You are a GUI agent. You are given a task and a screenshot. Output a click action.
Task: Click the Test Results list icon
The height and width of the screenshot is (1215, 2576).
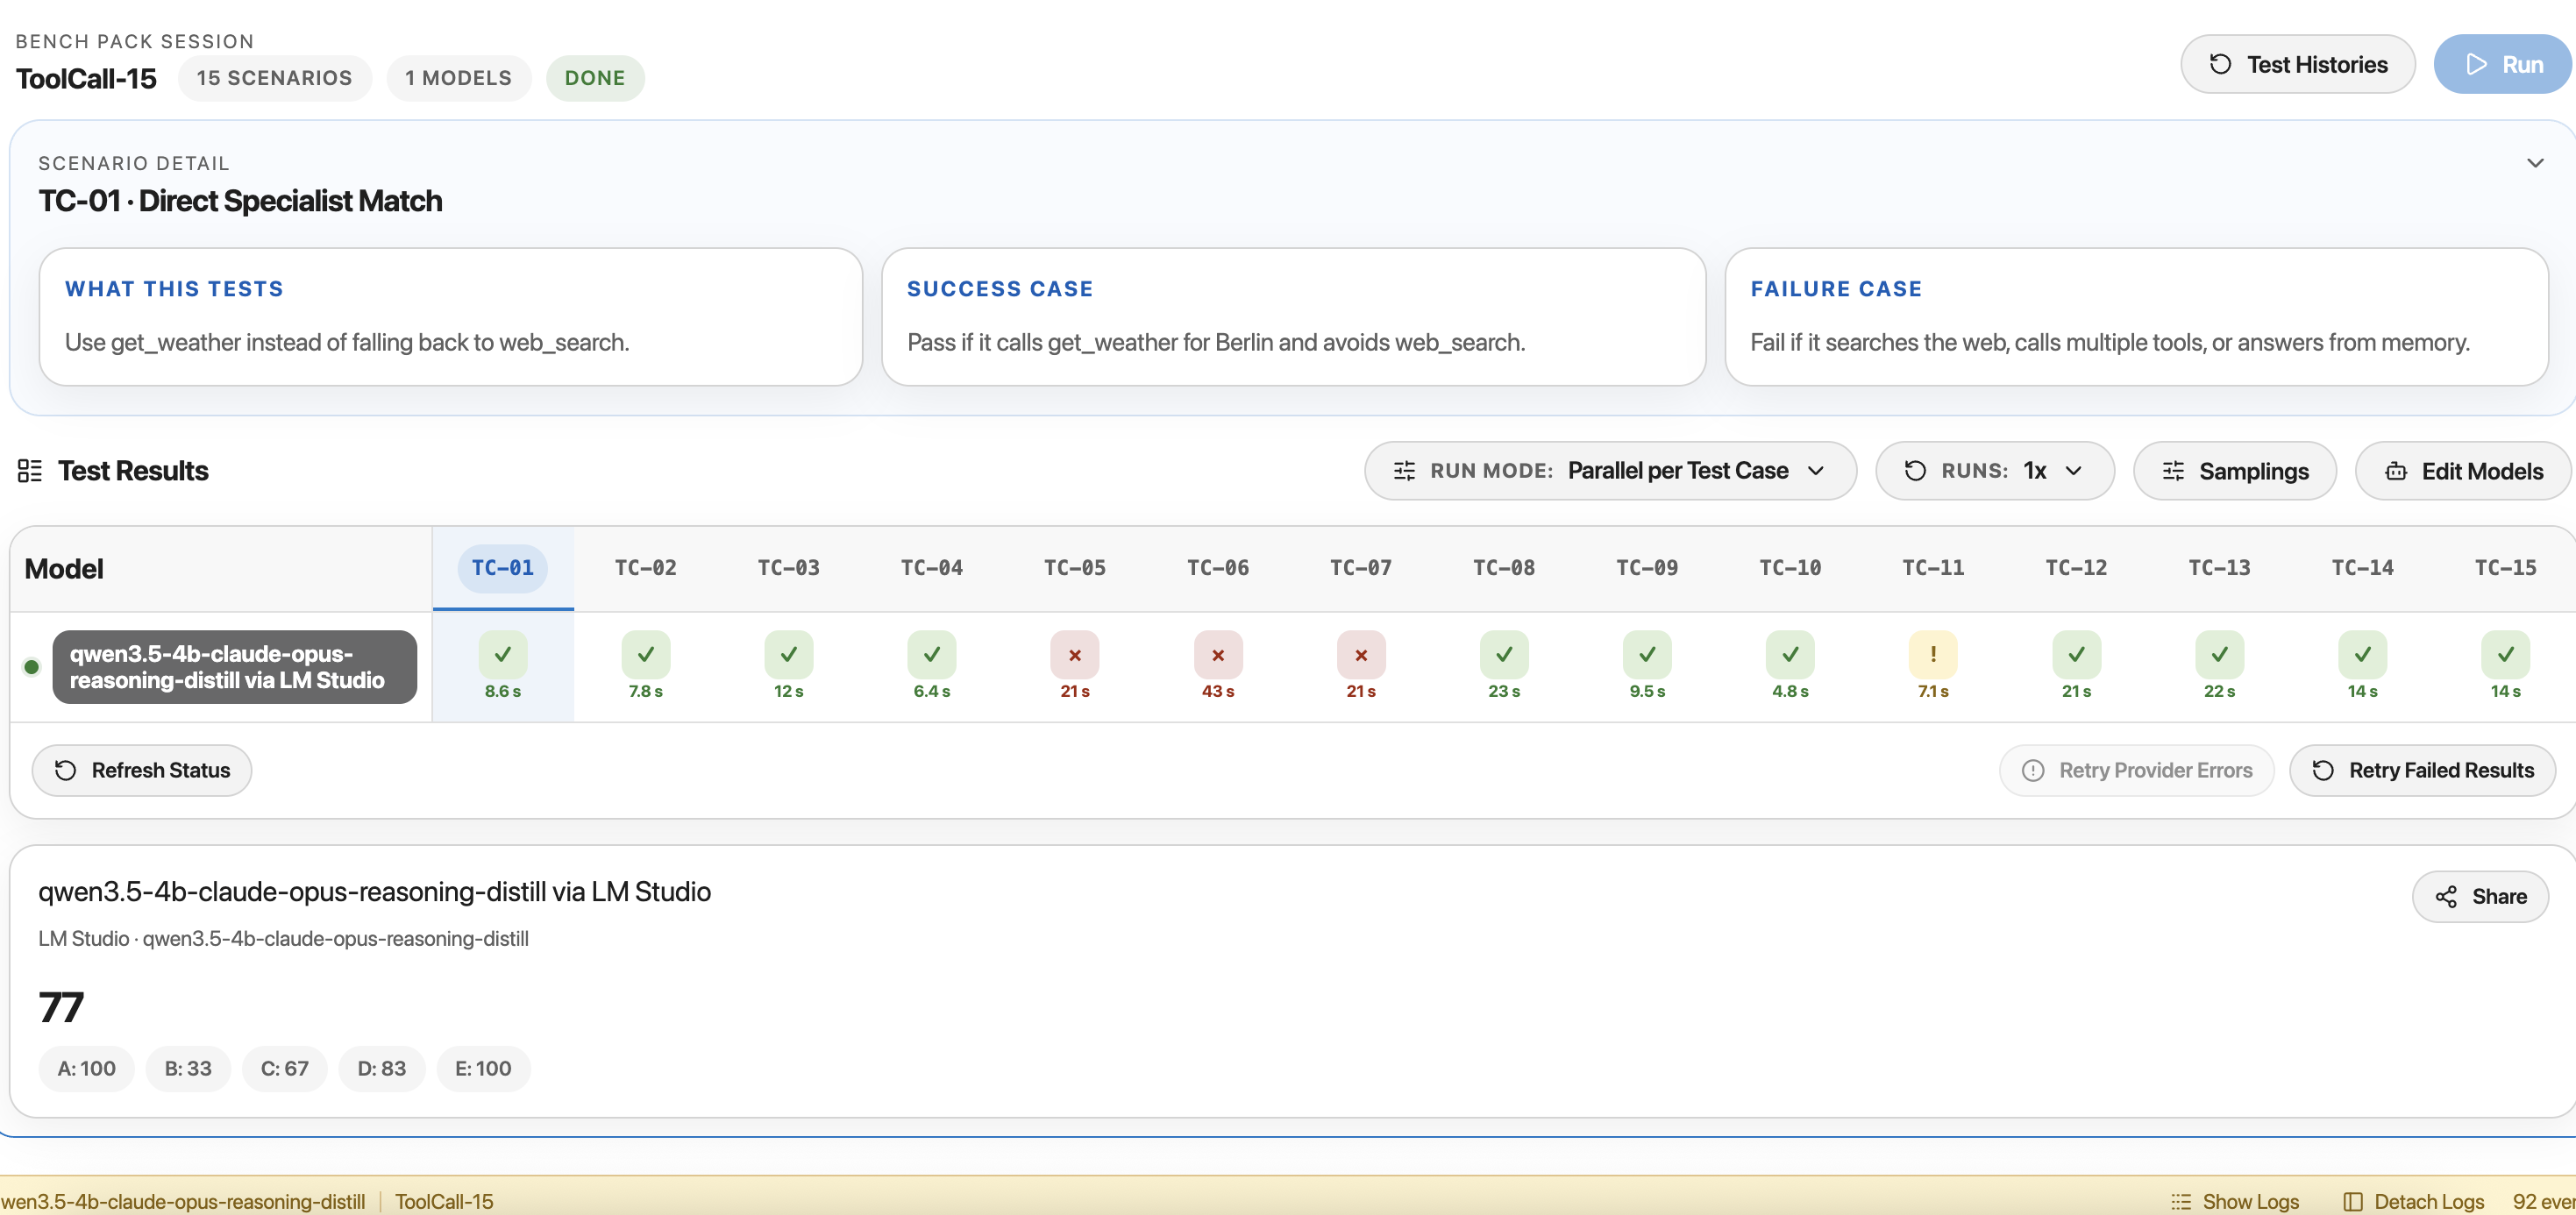tap(29, 471)
